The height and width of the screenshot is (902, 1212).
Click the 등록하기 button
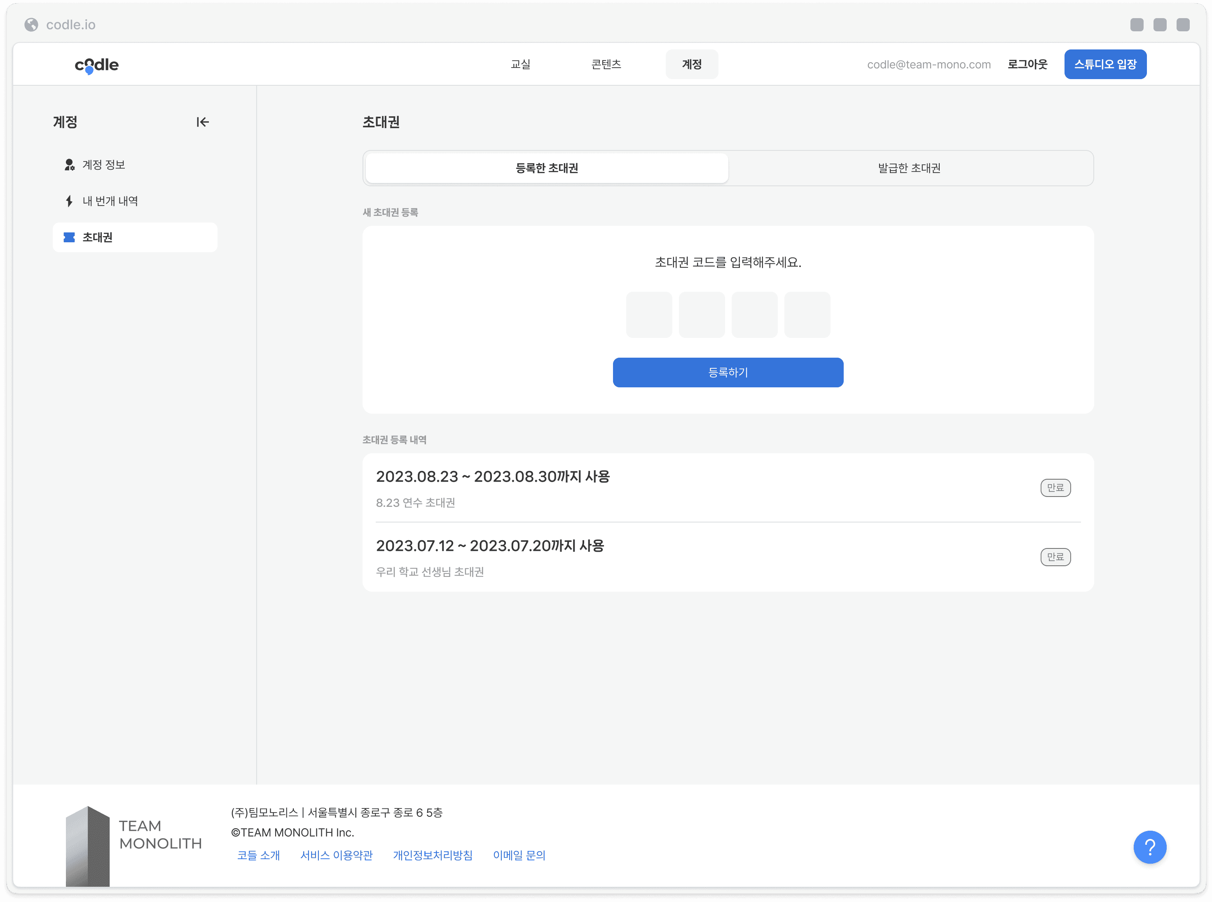click(728, 373)
